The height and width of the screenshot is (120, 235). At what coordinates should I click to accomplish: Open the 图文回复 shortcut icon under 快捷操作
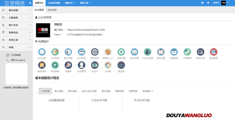coord(68,52)
